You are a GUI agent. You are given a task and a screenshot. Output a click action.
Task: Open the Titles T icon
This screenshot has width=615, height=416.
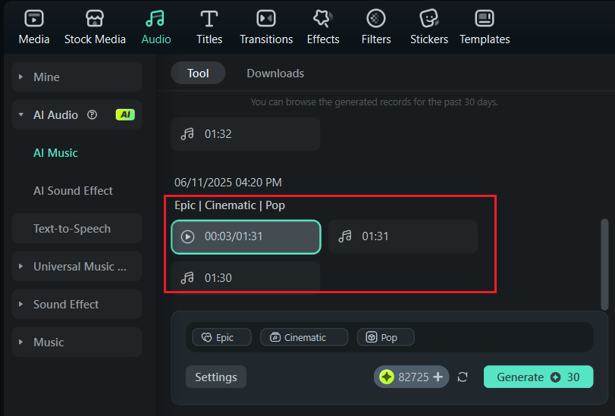pyautogui.click(x=209, y=18)
